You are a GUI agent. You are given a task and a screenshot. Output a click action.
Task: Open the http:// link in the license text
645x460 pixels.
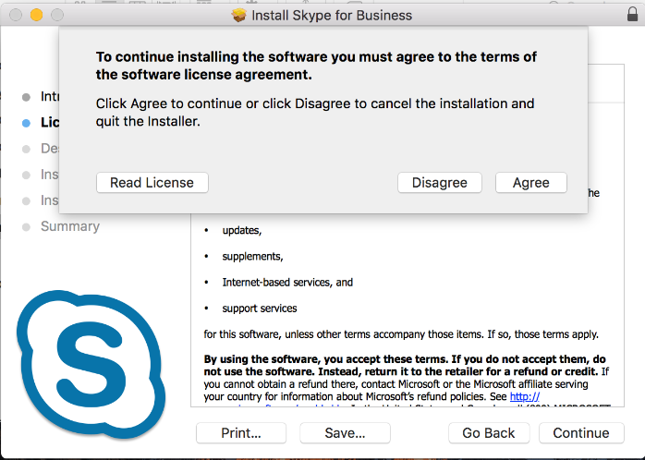(525, 396)
